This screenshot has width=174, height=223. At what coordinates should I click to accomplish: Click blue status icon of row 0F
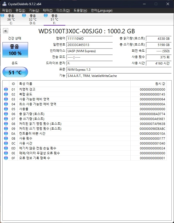pos(6,158)
